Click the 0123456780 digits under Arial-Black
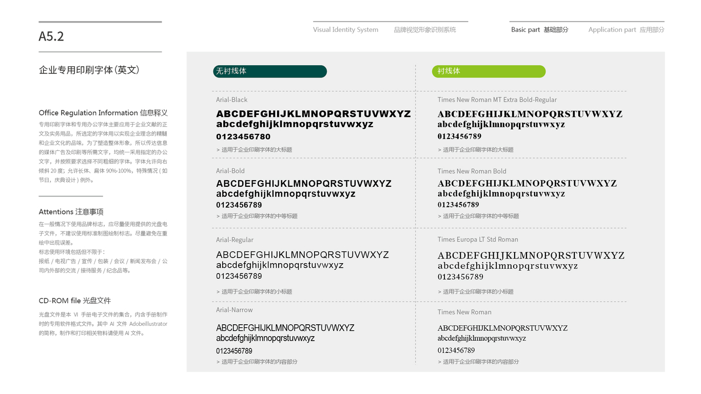701x394 pixels. click(x=243, y=136)
